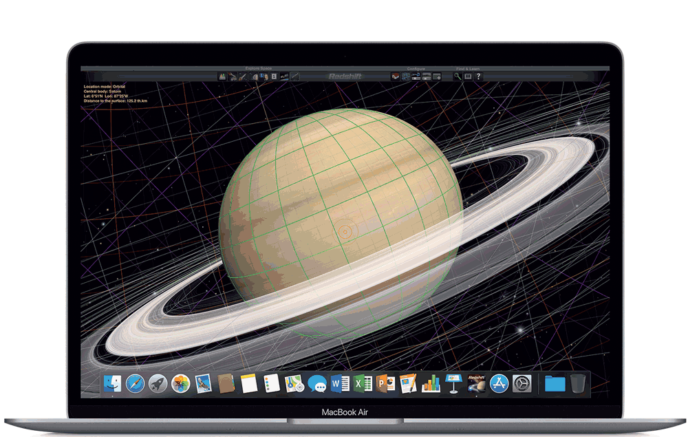
Task: Click the Explore Space toolbar label
Action: coord(259,68)
